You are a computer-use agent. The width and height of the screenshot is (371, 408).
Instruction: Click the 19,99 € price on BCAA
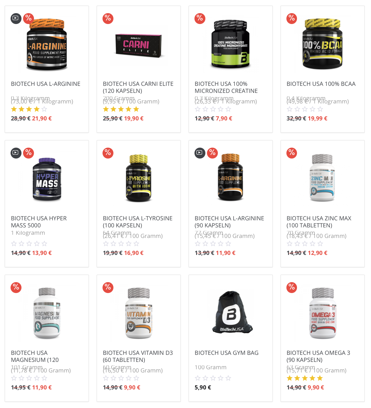(x=317, y=118)
